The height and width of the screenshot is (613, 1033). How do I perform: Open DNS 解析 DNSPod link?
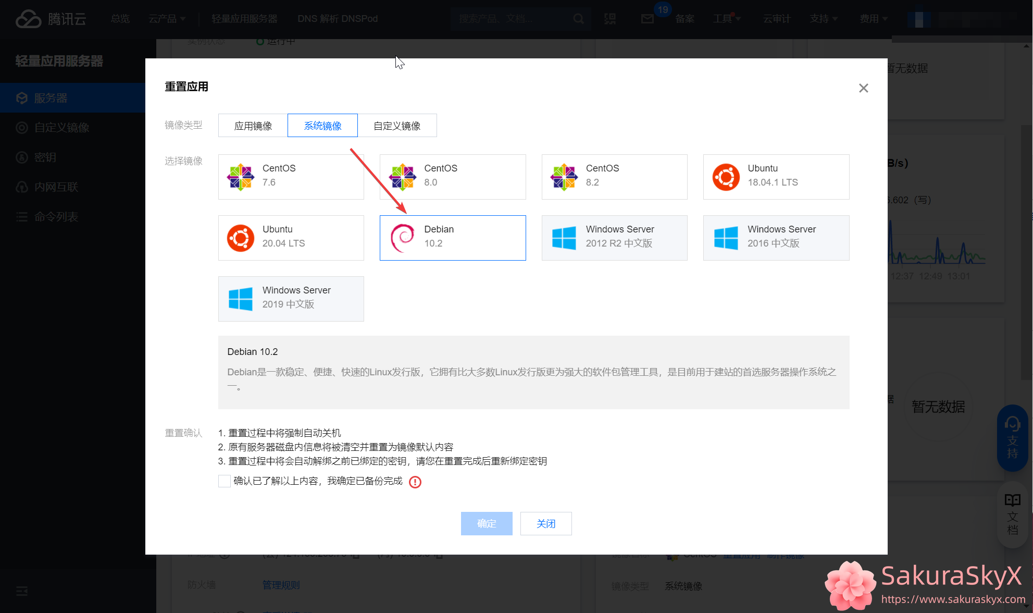coord(338,19)
